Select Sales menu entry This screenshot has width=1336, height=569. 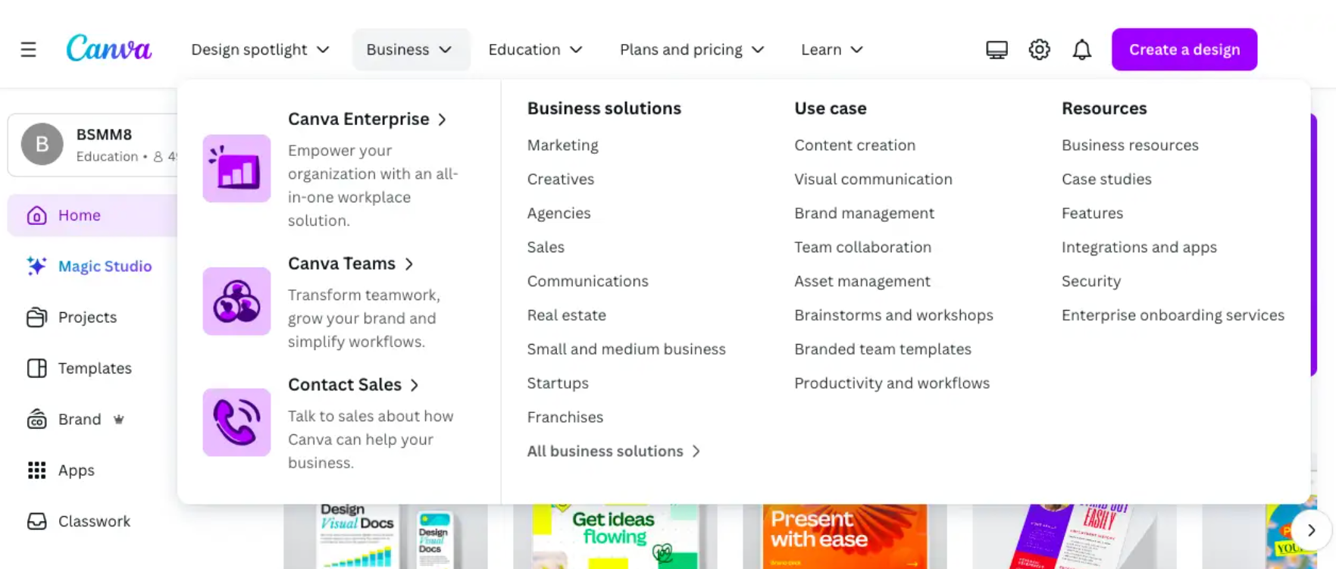coord(546,248)
